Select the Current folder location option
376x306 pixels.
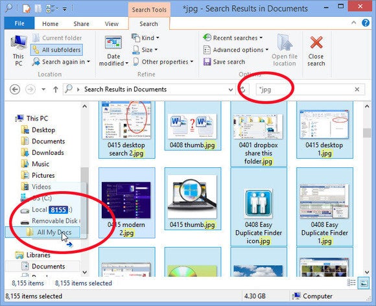click(57, 38)
